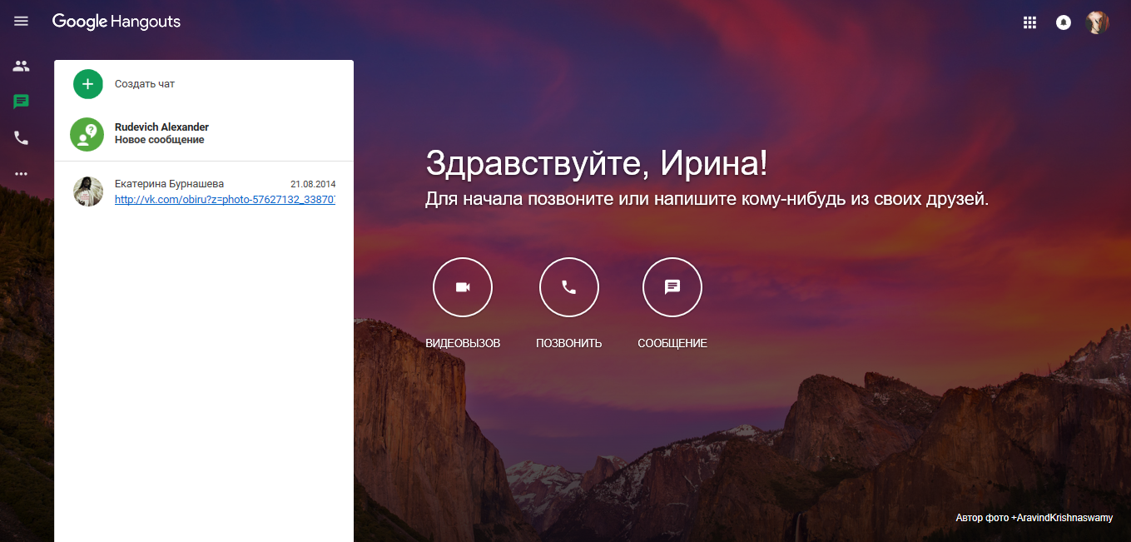Select the Conversations chat bubble icon
1131x542 pixels.
(21, 102)
